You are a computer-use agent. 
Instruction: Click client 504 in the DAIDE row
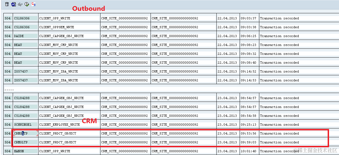(x=8, y=36)
